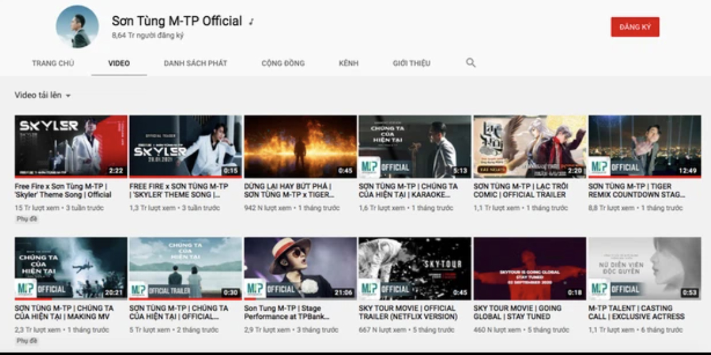Open the Going Global Stay Tuned thumbnail

530,269
